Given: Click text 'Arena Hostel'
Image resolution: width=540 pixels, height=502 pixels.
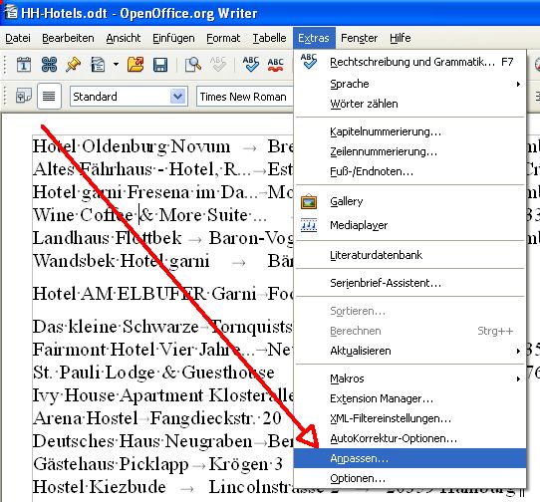Looking at the screenshot, I should pyautogui.click(x=86, y=418).
